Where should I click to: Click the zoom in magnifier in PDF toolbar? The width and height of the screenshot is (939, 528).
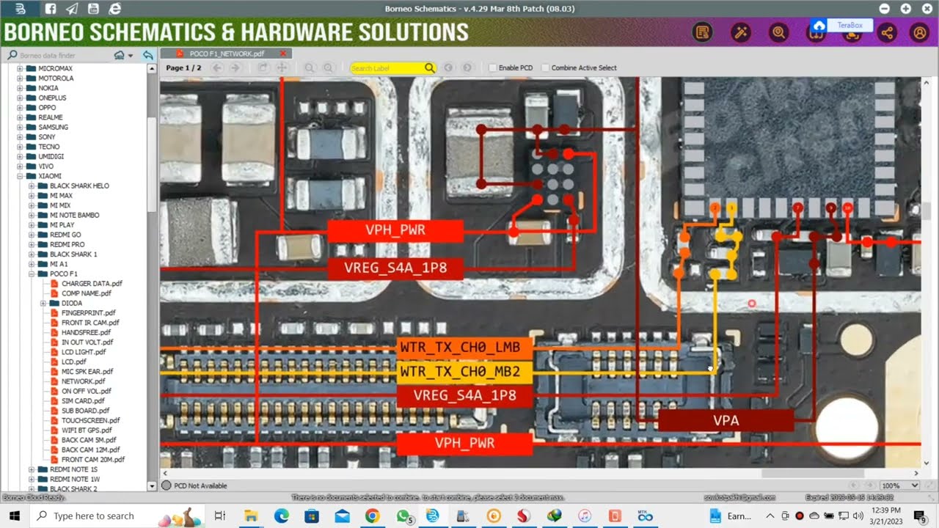click(328, 67)
